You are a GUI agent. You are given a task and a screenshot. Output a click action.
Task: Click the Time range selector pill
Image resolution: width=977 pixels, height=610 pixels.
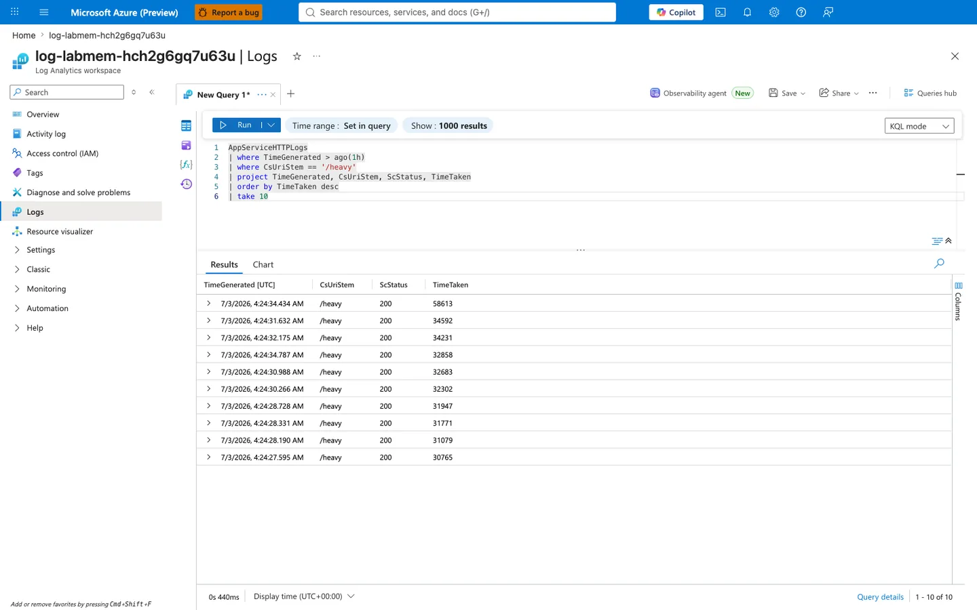[x=341, y=126]
